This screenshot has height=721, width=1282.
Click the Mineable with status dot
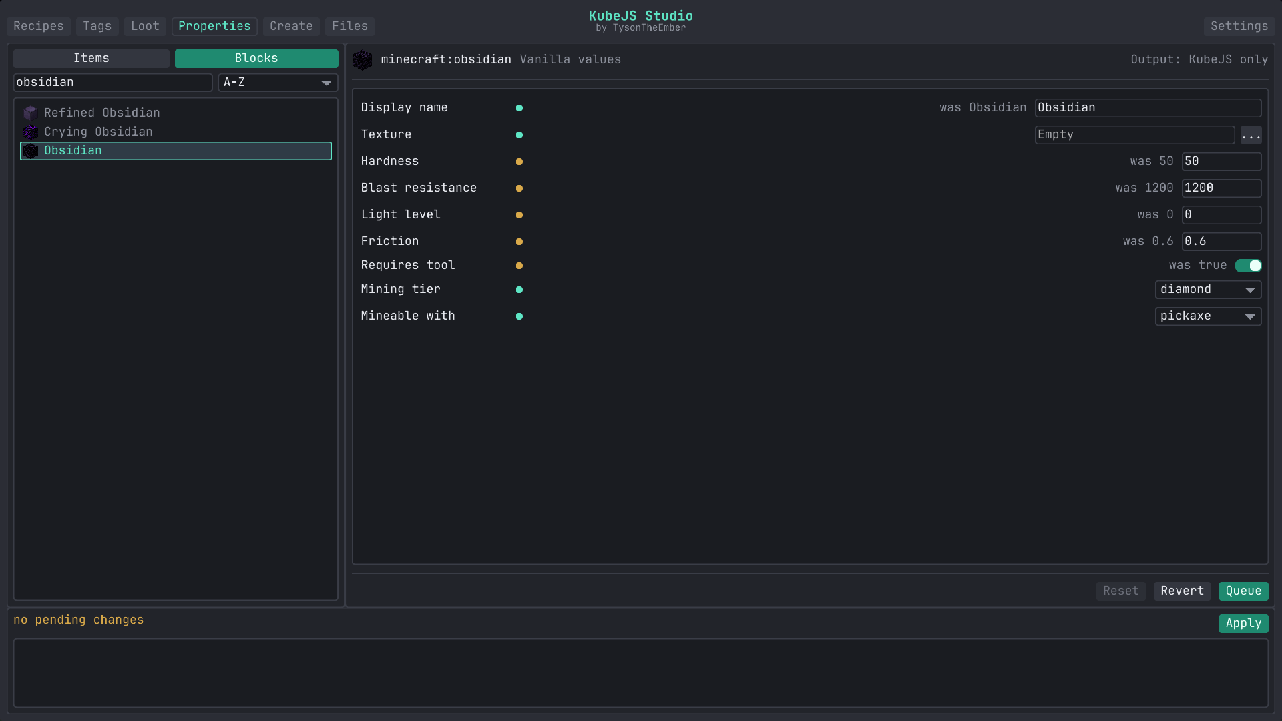[519, 316]
